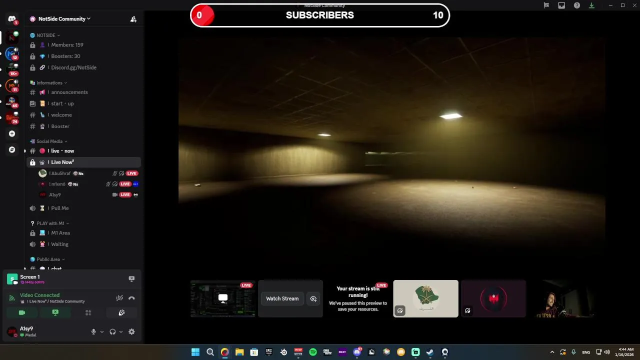The width and height of the screenshot is (640, 360).
Task: Open the welcome channel
Action: [83, 115]
